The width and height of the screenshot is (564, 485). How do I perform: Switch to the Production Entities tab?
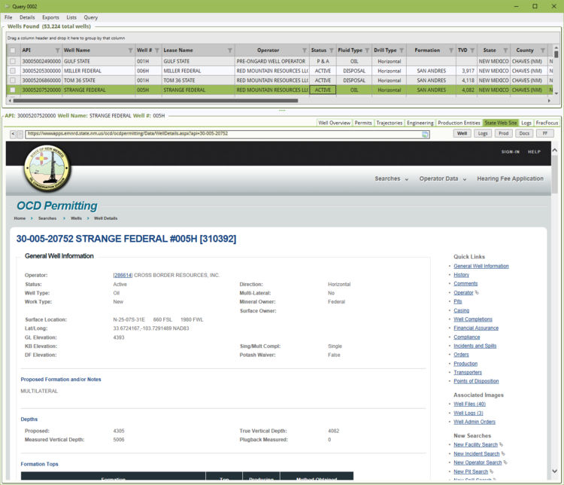[459, 123]
